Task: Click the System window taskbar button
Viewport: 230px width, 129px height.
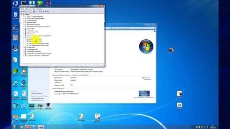Action: pos(34,127)
